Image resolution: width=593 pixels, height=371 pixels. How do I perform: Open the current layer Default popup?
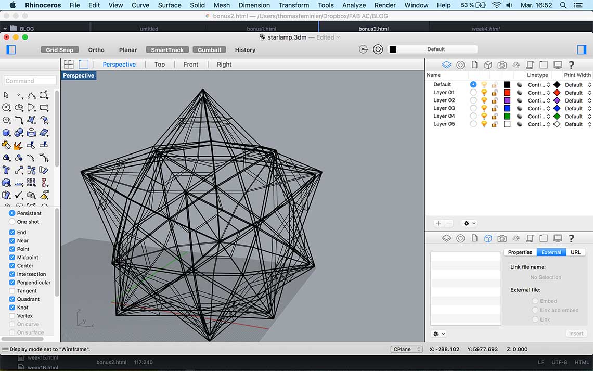(432, 49)
